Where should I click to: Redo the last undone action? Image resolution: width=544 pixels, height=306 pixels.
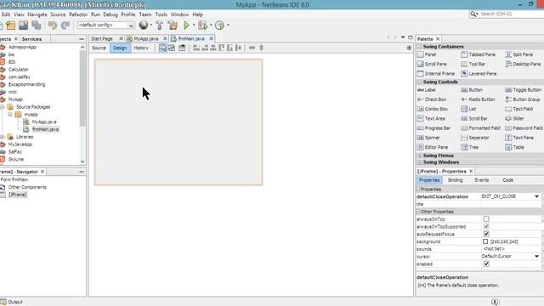coord(65,25)
